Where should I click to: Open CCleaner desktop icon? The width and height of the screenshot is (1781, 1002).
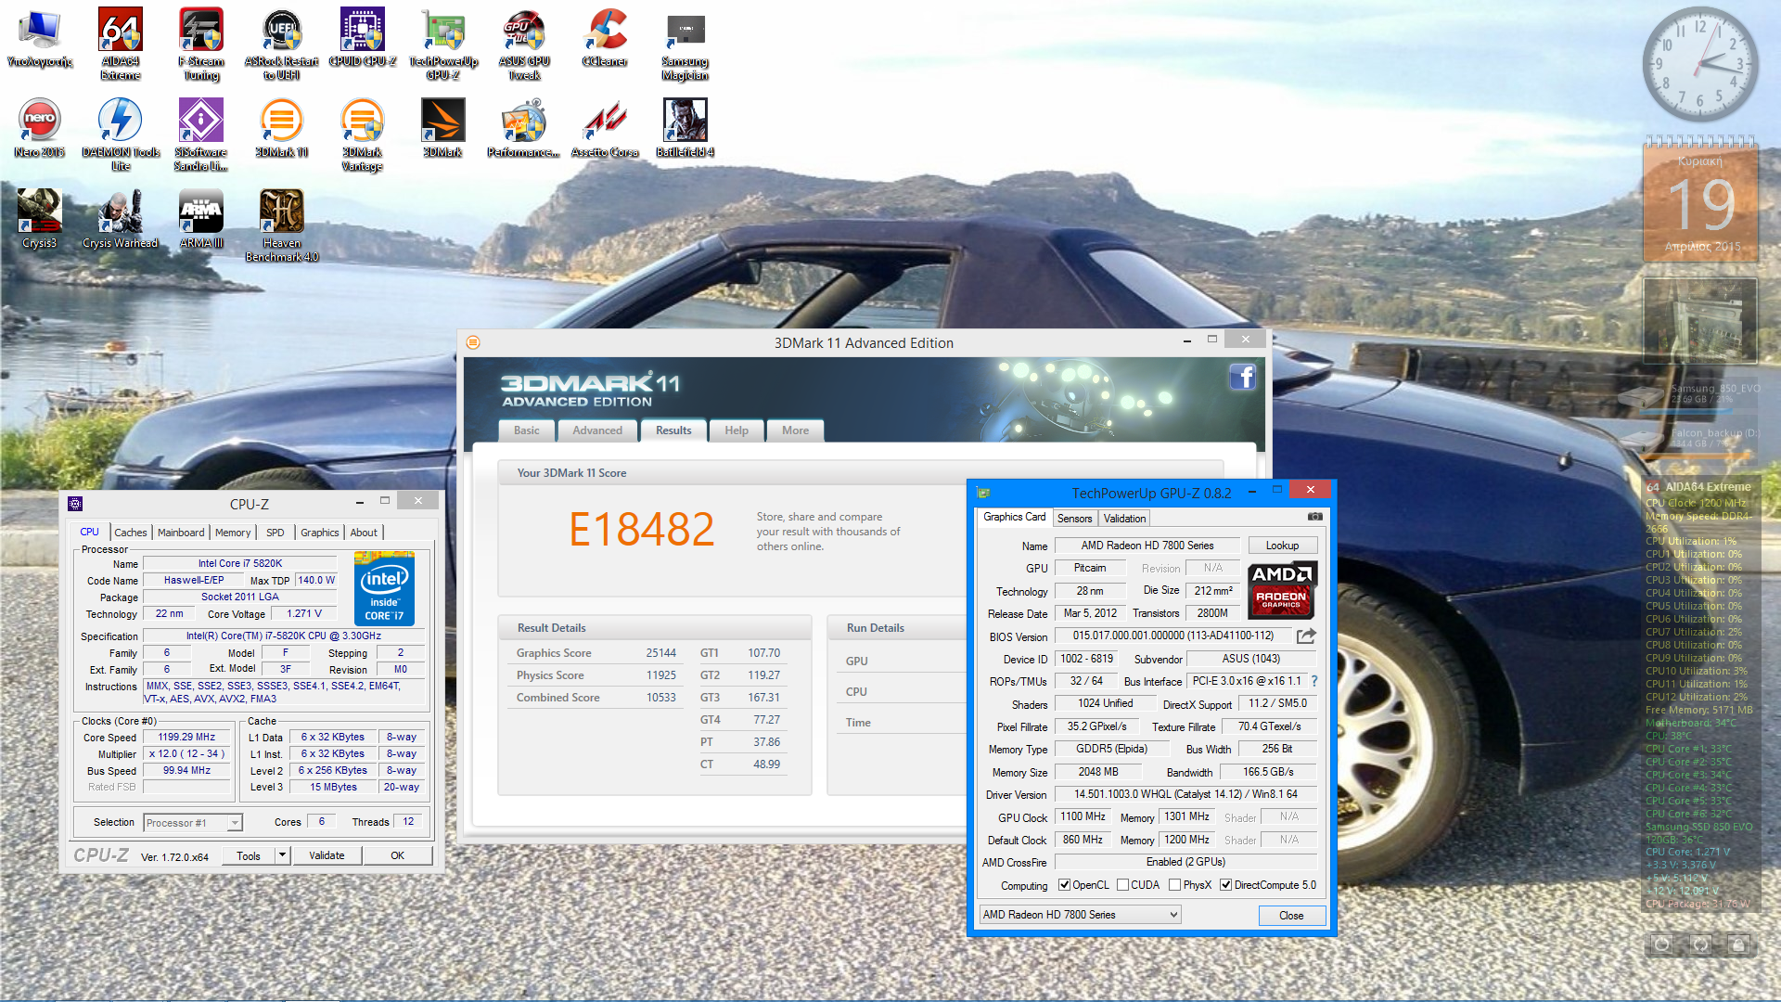click(x=605, y=37)
